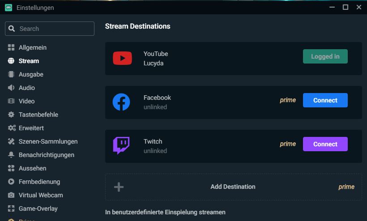Click the Benachrichtigungen bell icon
The height and width of the screenshot is (221, 367).
11,155
